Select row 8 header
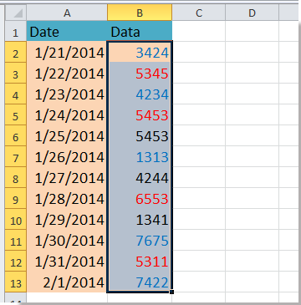The height and width of the screenshot is (305, 301). tap(16, 177)
